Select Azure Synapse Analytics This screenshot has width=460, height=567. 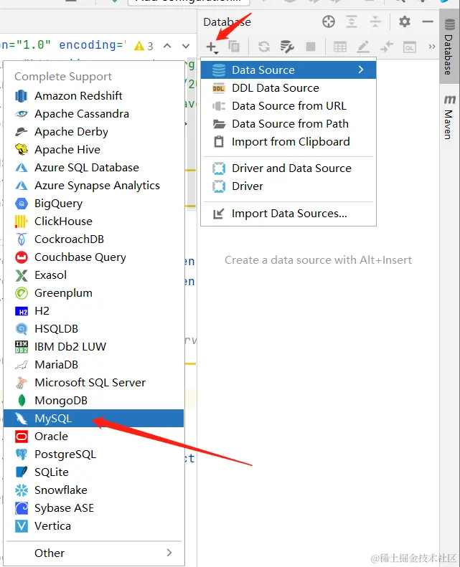[x=94, y=186]
